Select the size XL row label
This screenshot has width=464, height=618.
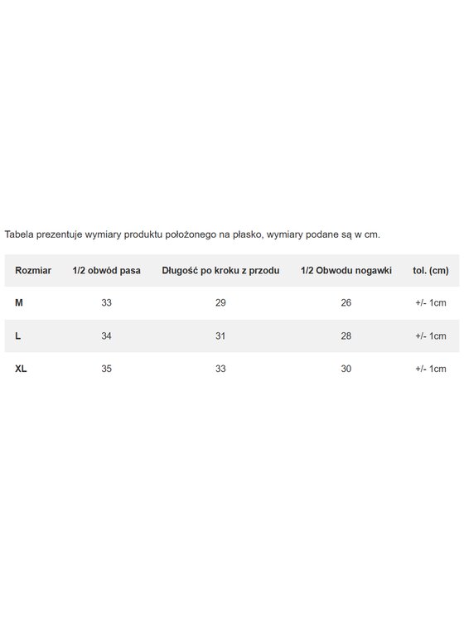[x=21, y=369]
